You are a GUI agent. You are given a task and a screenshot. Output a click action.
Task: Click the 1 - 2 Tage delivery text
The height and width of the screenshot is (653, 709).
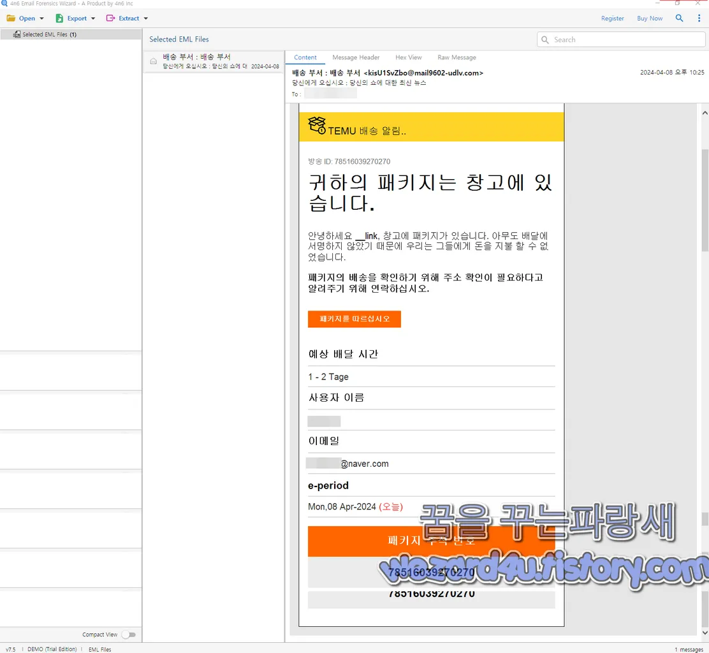click(x=328, y=377)
